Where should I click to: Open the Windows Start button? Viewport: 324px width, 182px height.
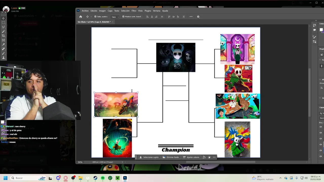coord(5,178)
